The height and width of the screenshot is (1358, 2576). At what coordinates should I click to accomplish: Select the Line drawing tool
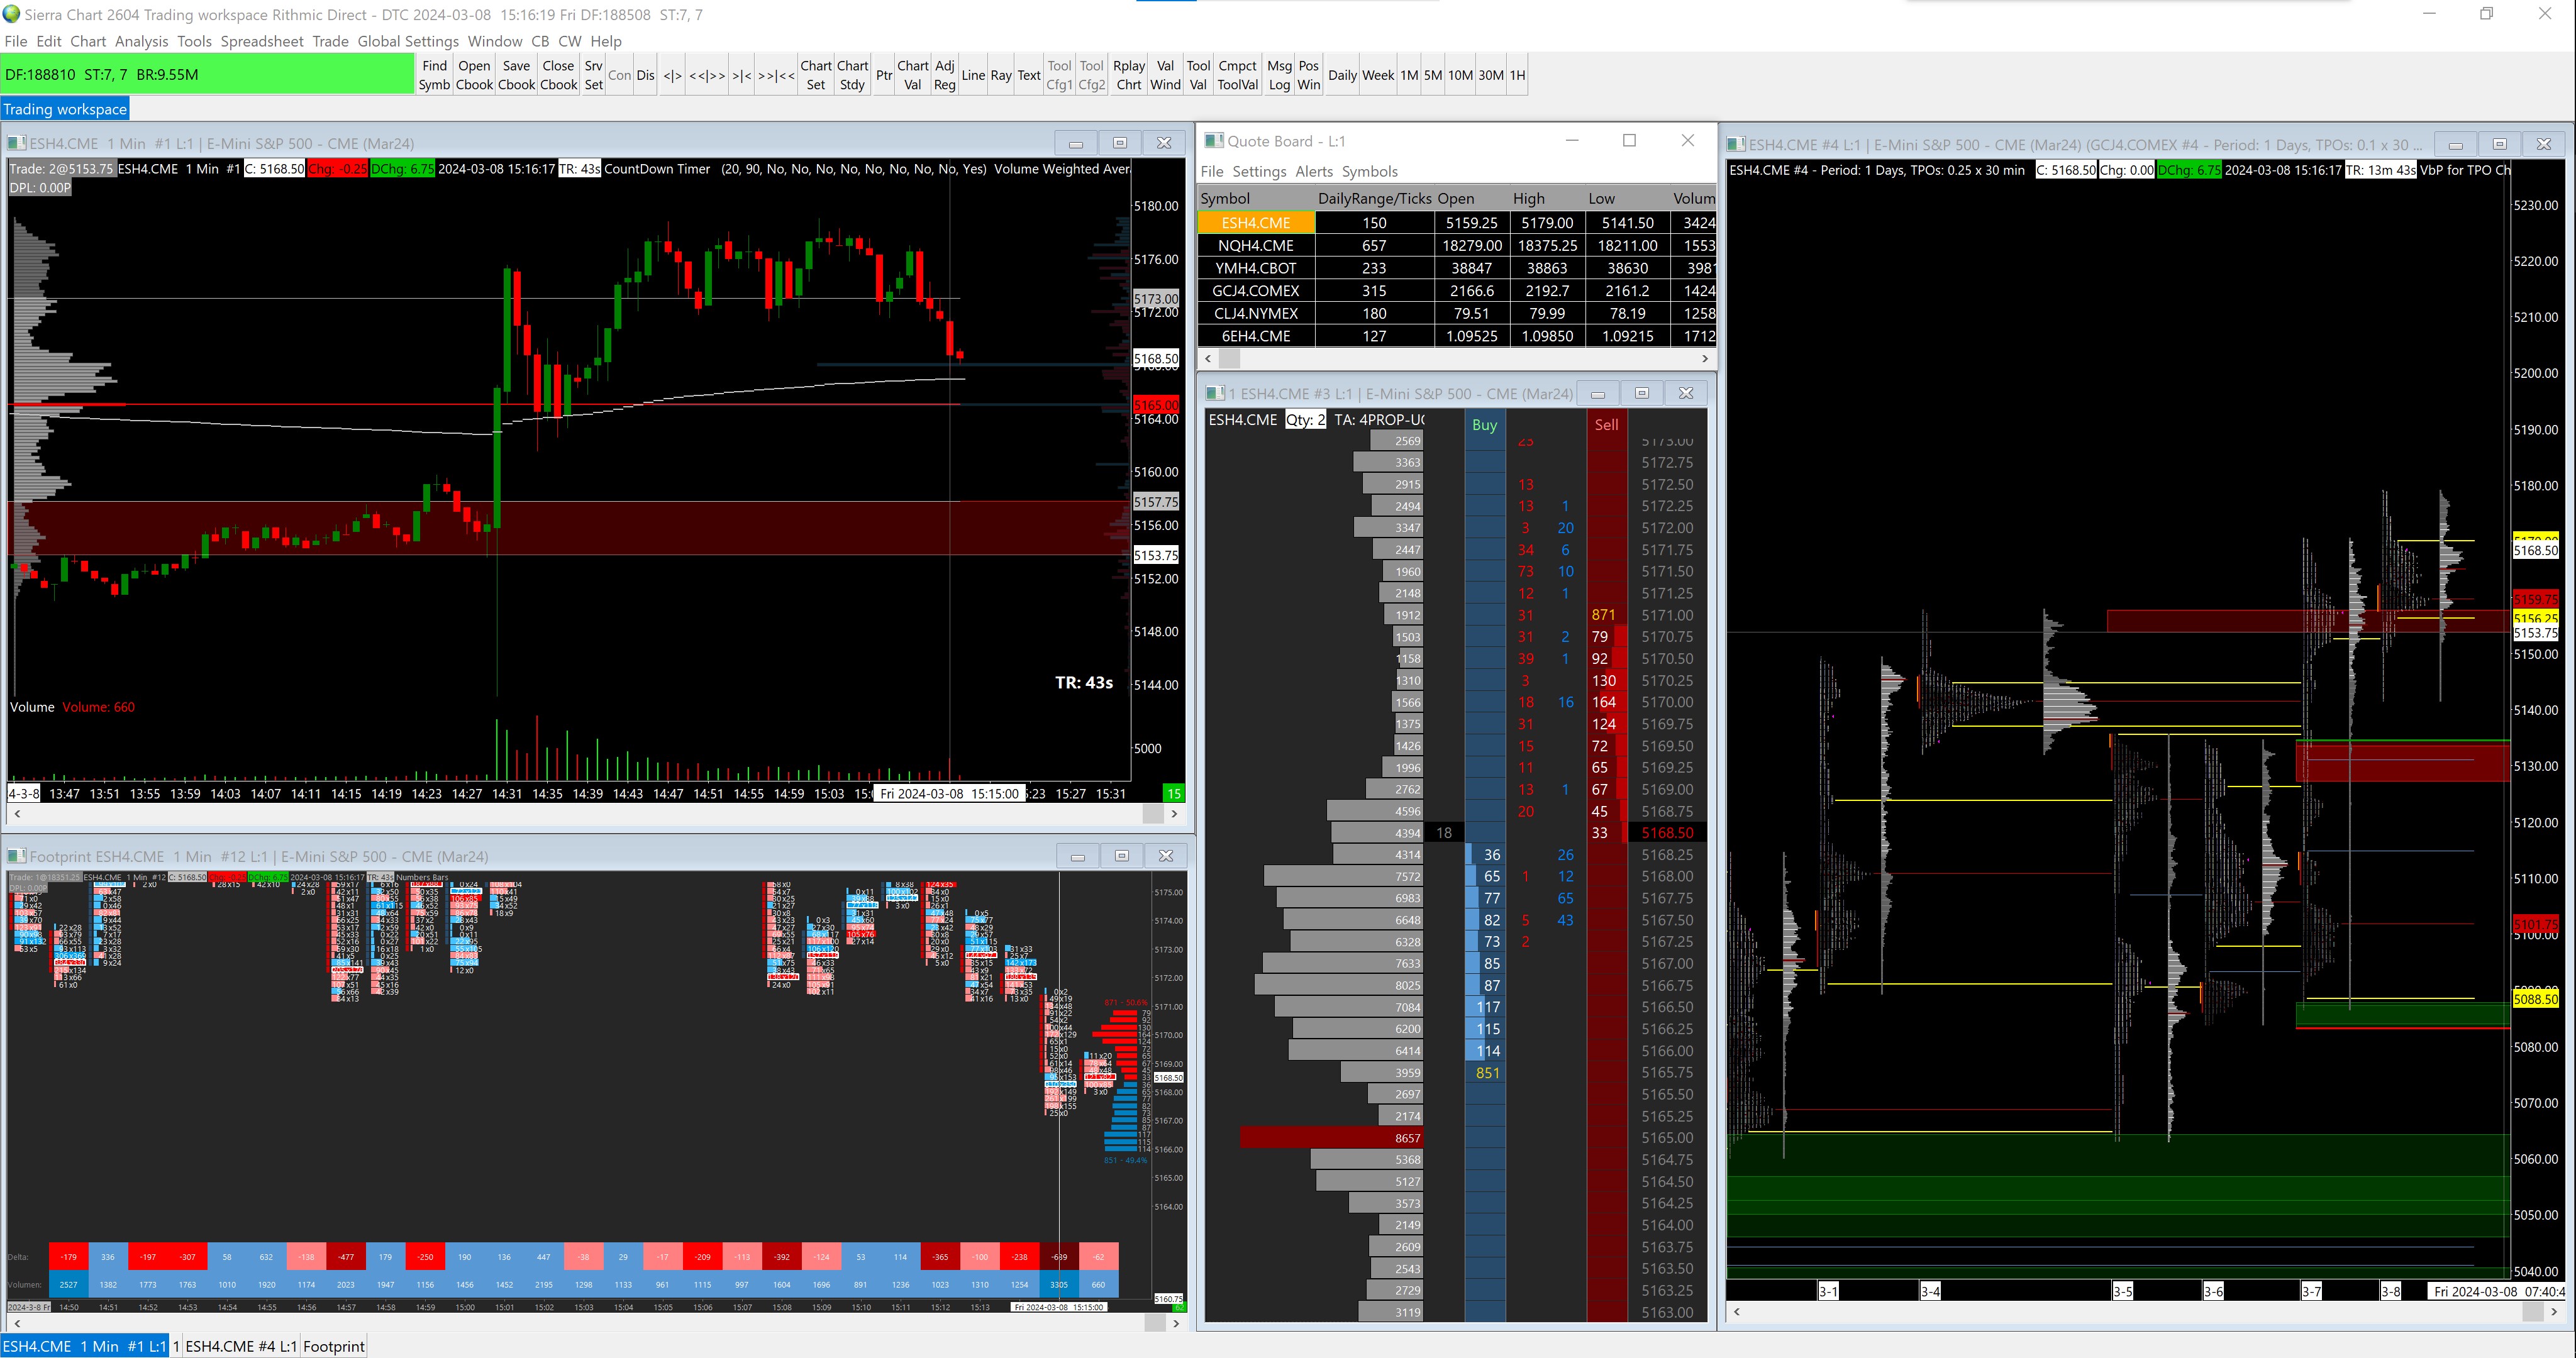[972, 75]
